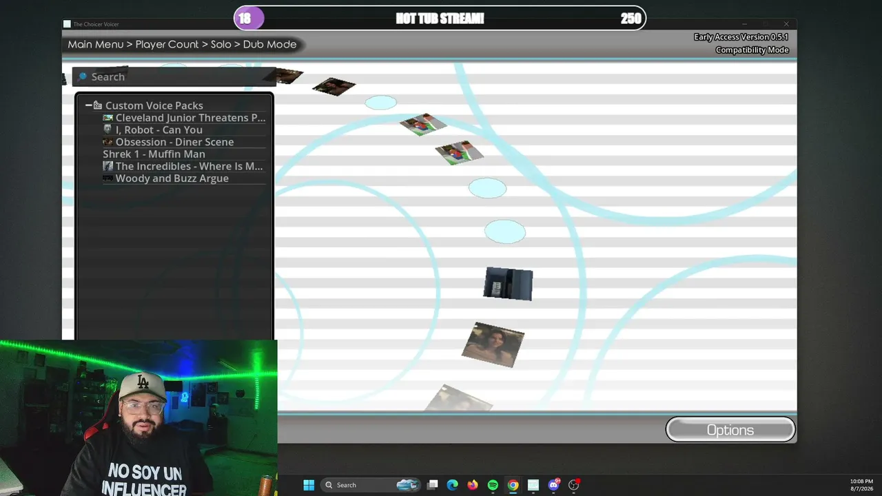The height and width of the screenshot is (496, 882).
Task: Switch to Google Chrome on the taskbar
Action: pyautogui.click(x=513, y=485)
